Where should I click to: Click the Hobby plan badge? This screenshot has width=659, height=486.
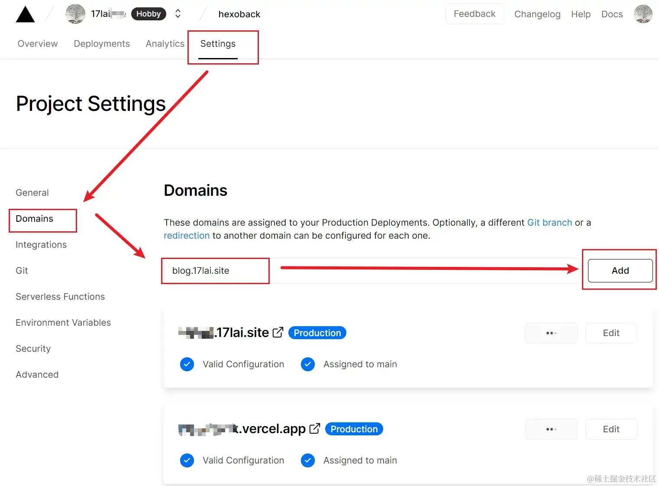click(x=149, y=13)
